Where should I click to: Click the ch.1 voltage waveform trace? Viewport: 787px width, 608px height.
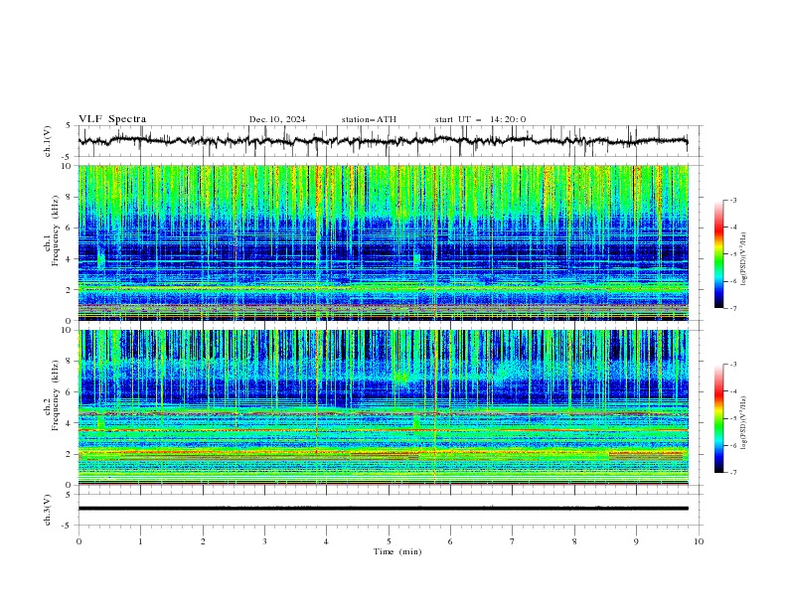(x=383, y=140)
